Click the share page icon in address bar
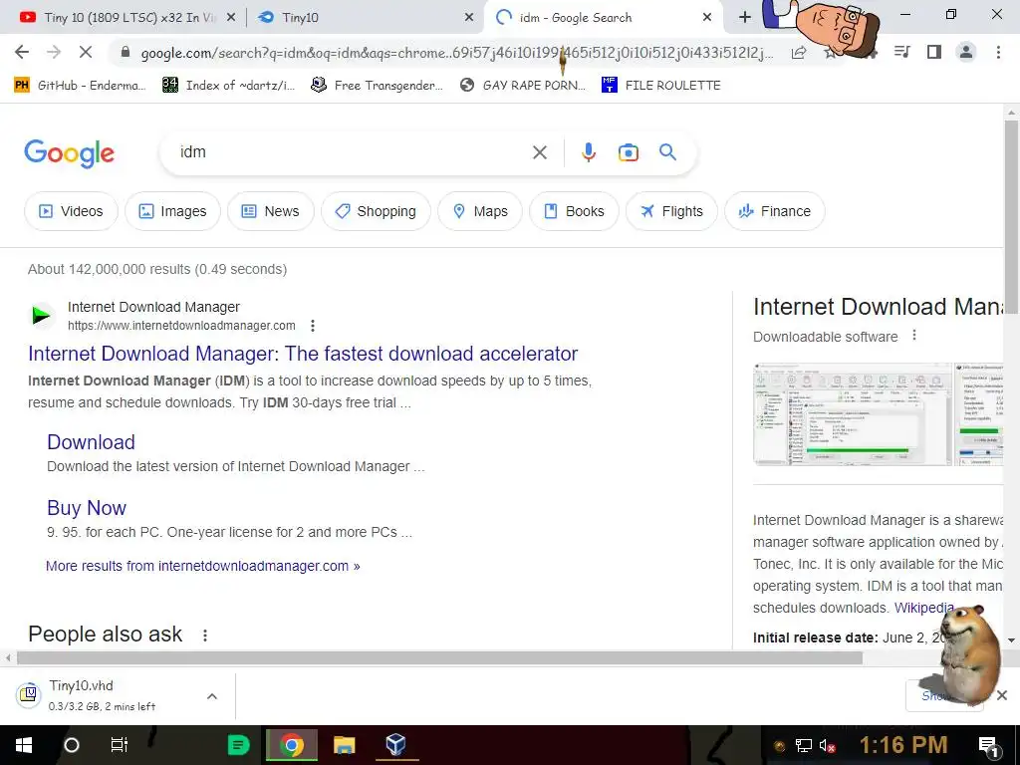 [799, 53]
